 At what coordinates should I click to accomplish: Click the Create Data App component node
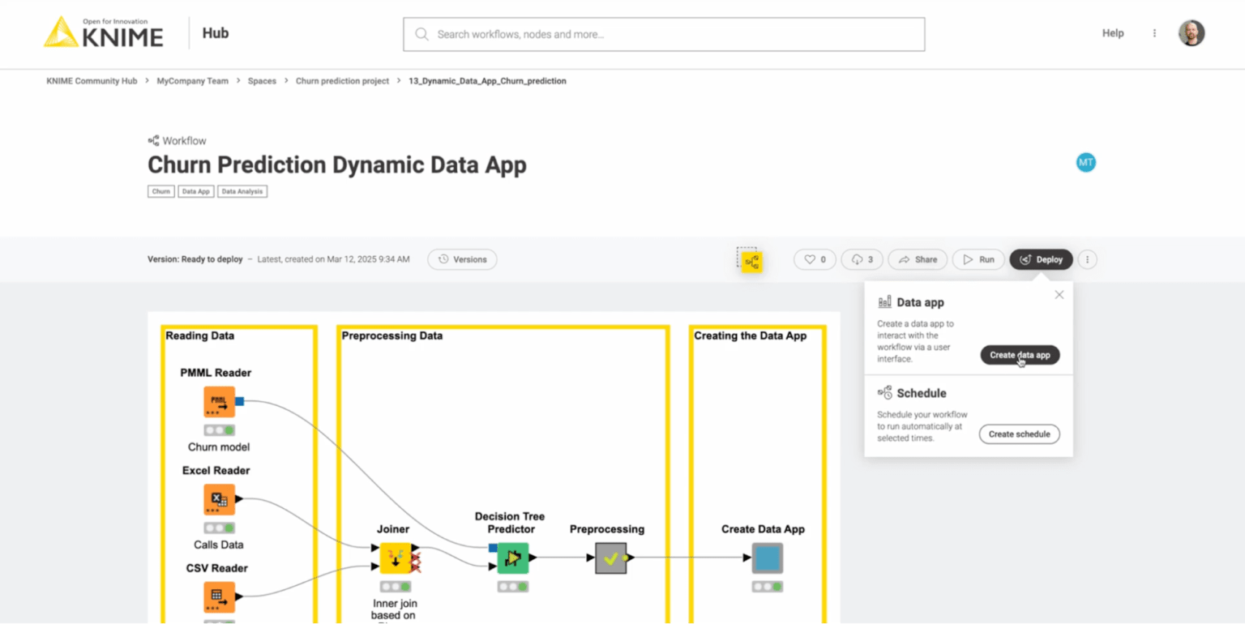point(767,558)
